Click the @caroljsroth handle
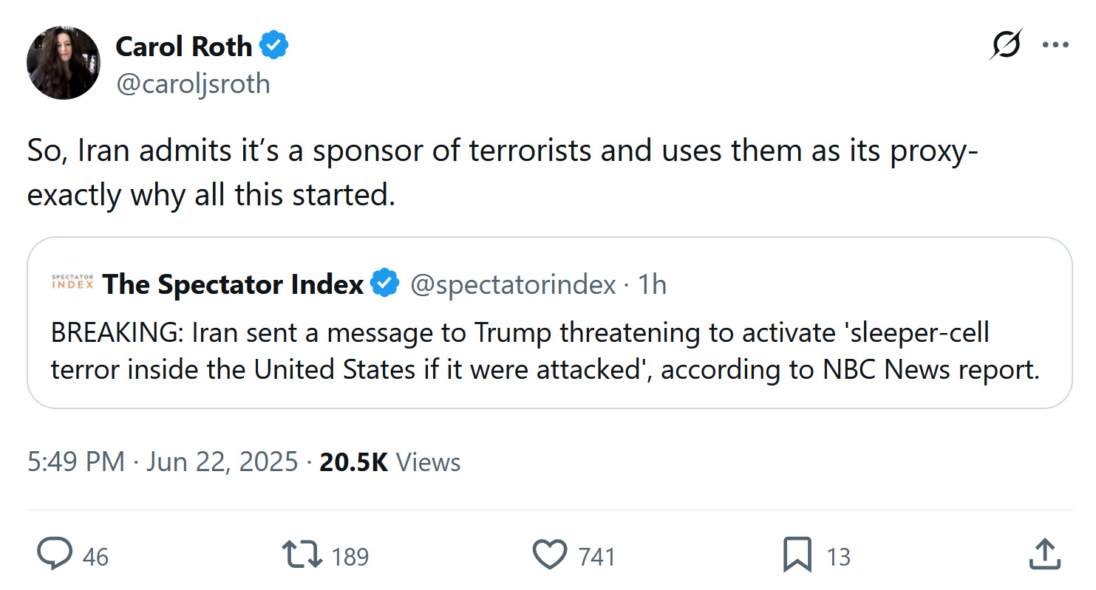Screen dimensions: 1096x590 tap(192, 83)
